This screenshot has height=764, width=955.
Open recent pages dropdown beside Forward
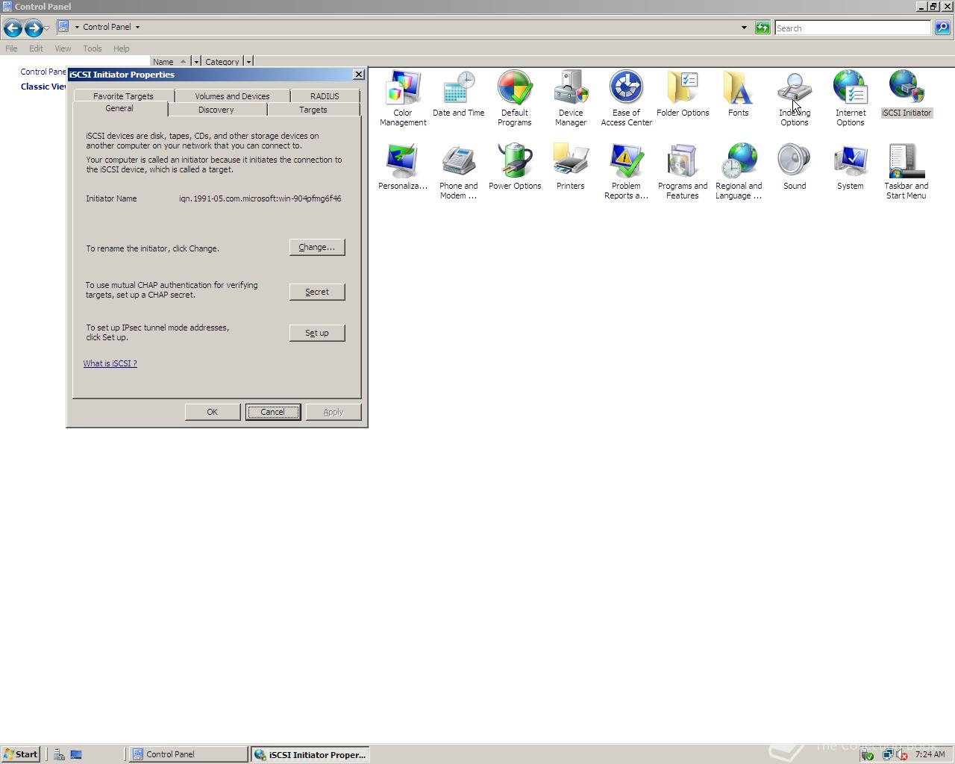pos(47,28)
